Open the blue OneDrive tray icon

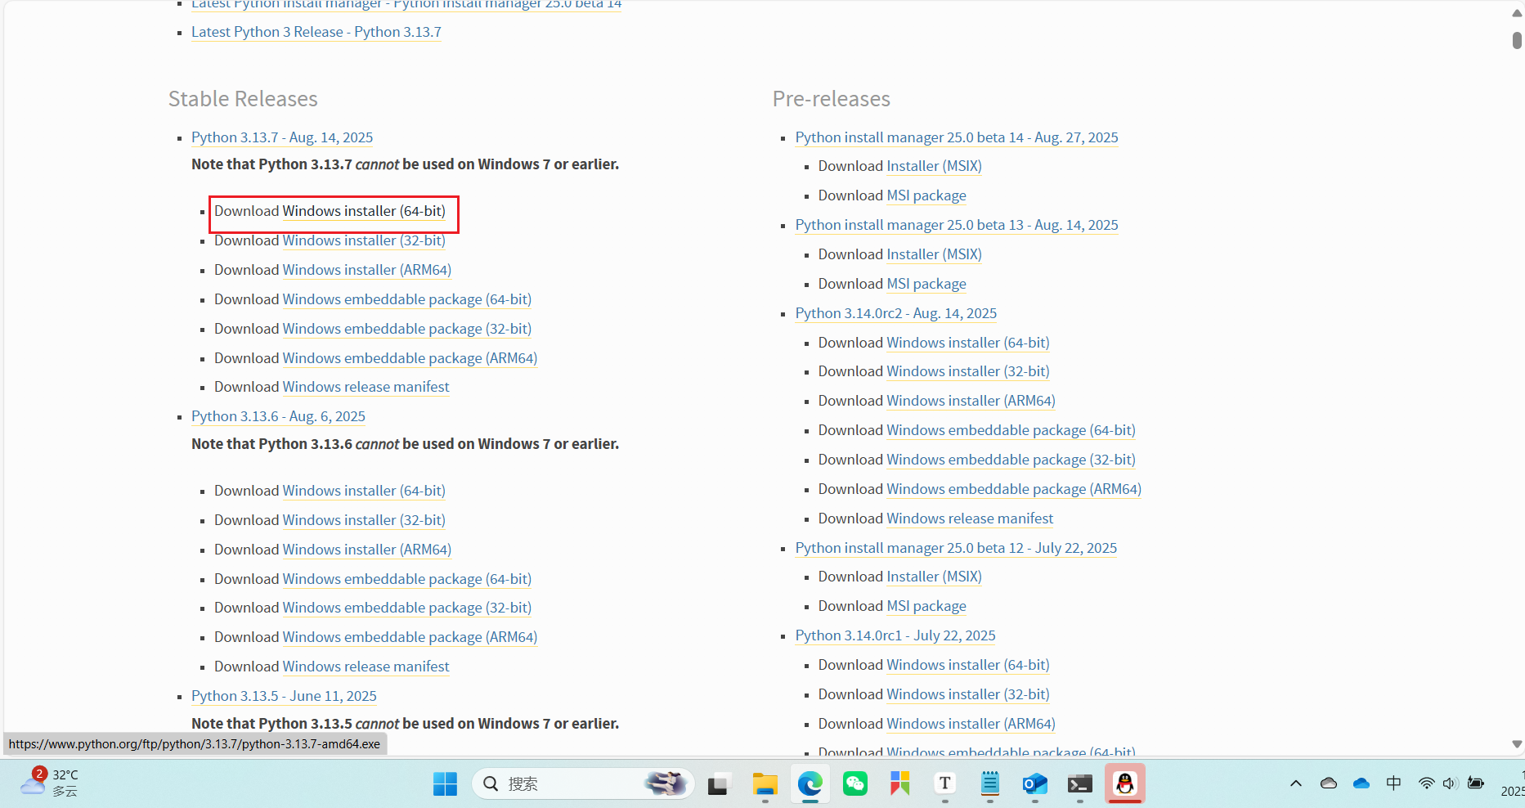point(1361,783)
